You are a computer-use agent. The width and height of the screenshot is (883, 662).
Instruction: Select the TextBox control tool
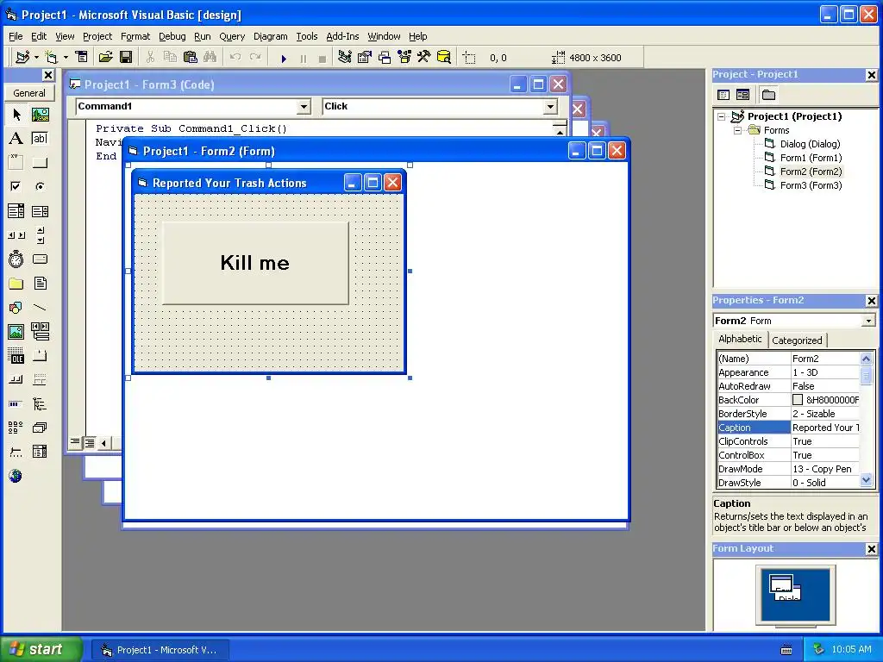pyautogui.click(x=40, y=139)
